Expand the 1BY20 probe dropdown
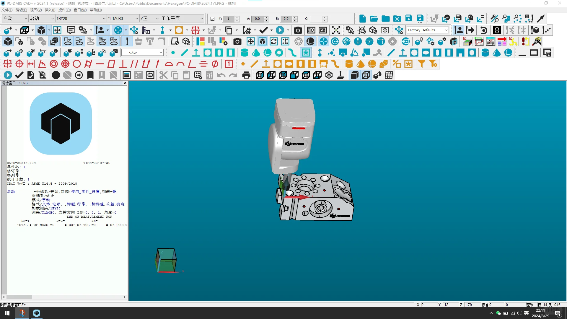This screenshot has height=319, width=567. click(x=104, y=19)
